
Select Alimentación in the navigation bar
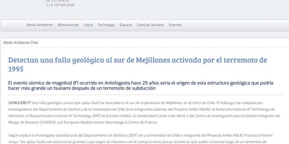pyautogui.click(x=68, y=25)
